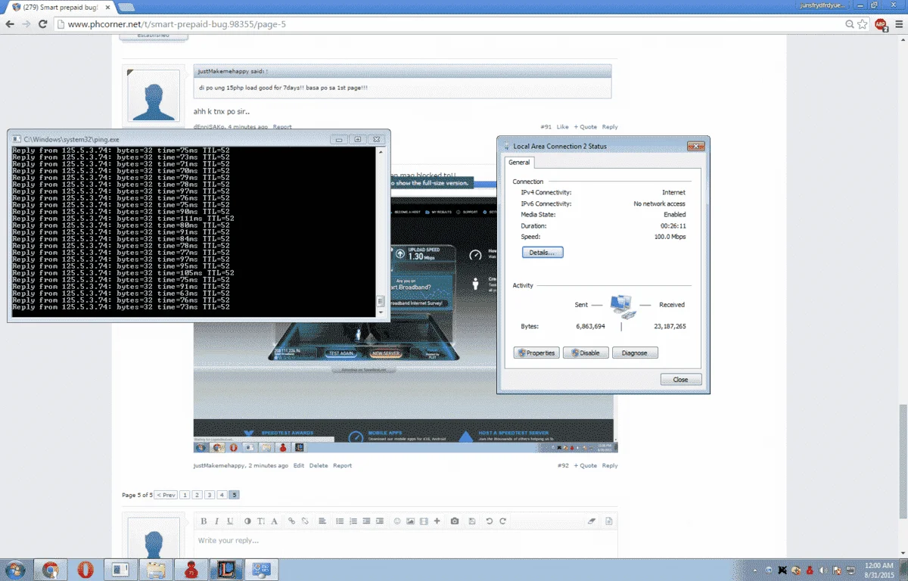Click Disable in Connection Status dialog
This screenshot has height=581, width=908.
tap(586, 353)
